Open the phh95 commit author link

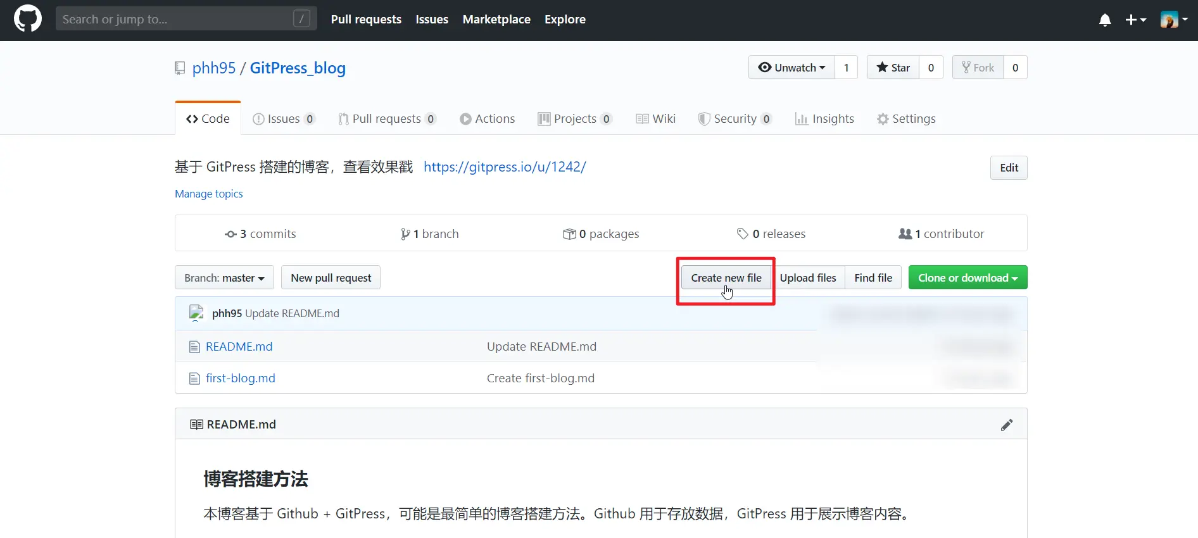(227, 313)
